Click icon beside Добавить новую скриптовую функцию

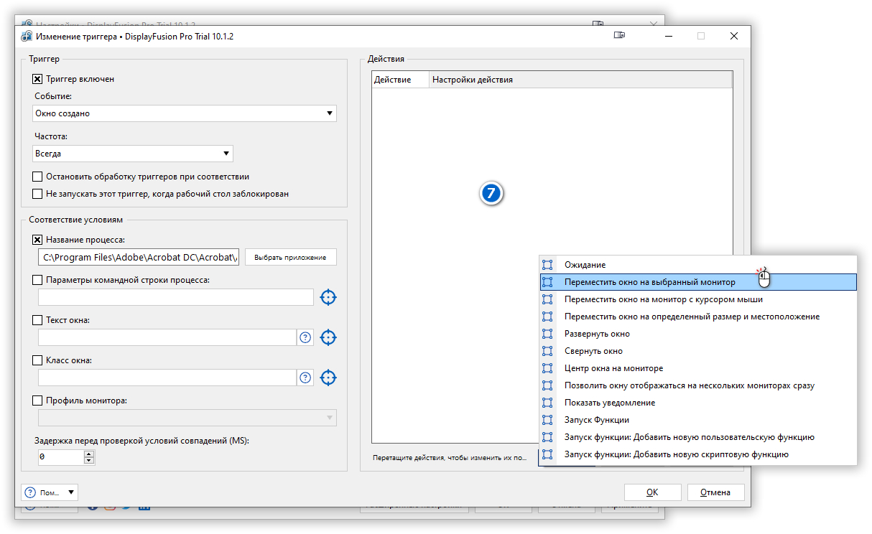click(x=547, y=454)
